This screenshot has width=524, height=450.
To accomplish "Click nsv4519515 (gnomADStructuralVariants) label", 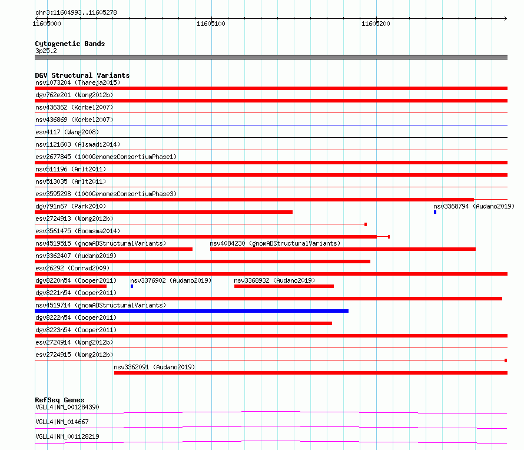I will coord(101,243).
